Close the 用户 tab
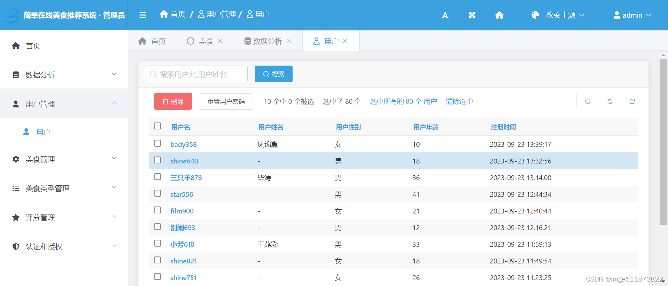This screenshot has height=286, width=668. click(x=345, y=41)
